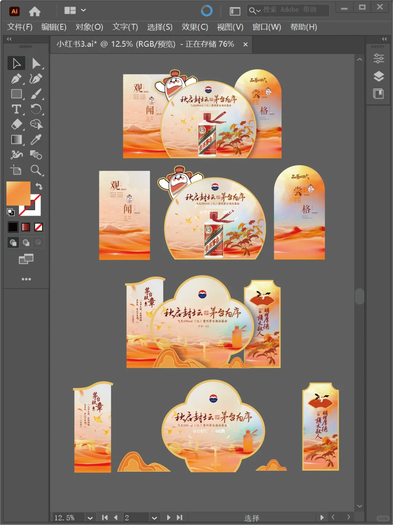This screenshot has height=525, width=393.
Task: Swap fill and stroke colors
Action: 39,186
